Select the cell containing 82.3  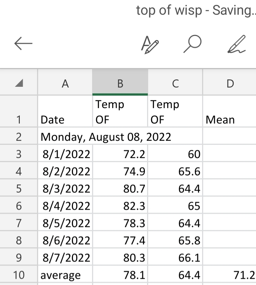[120, 206]
